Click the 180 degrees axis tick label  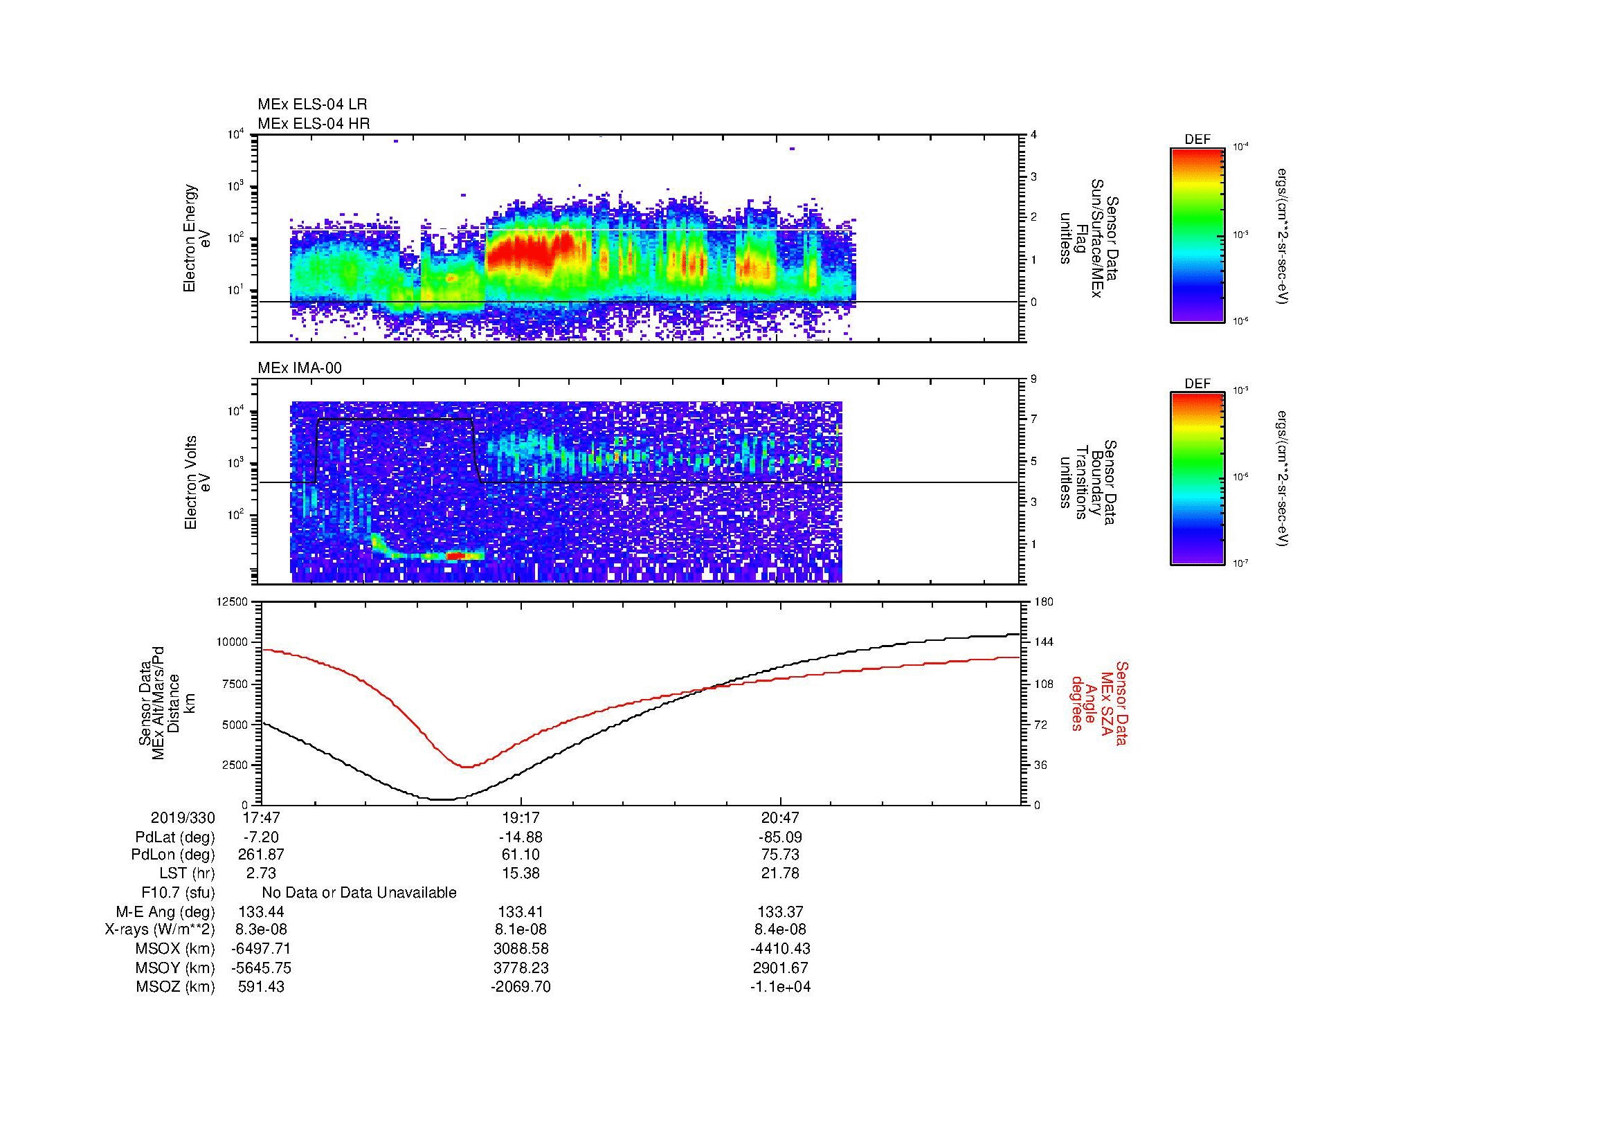(x=1044, y=601)
